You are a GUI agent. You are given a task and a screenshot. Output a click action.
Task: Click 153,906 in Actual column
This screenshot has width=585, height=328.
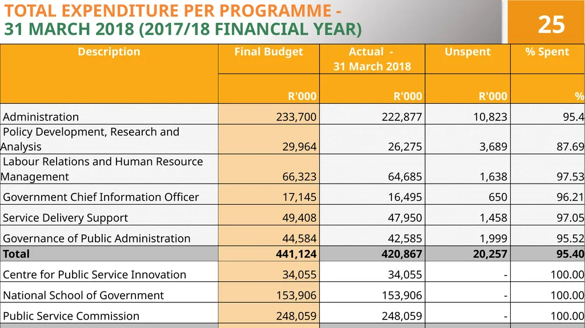(402, 295)
